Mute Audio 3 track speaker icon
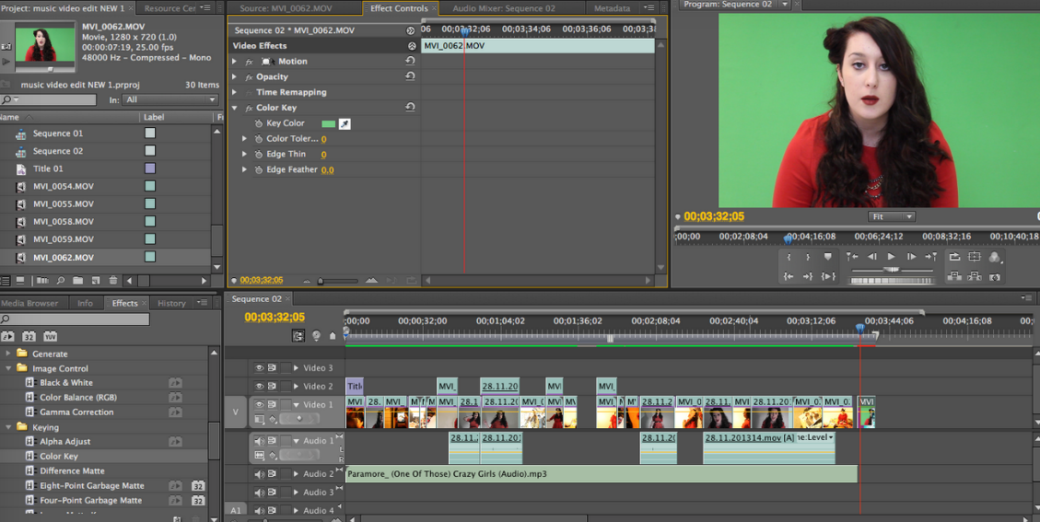Image resolution: width=1040 pixels, height=522 pixels. click(260, 493)
